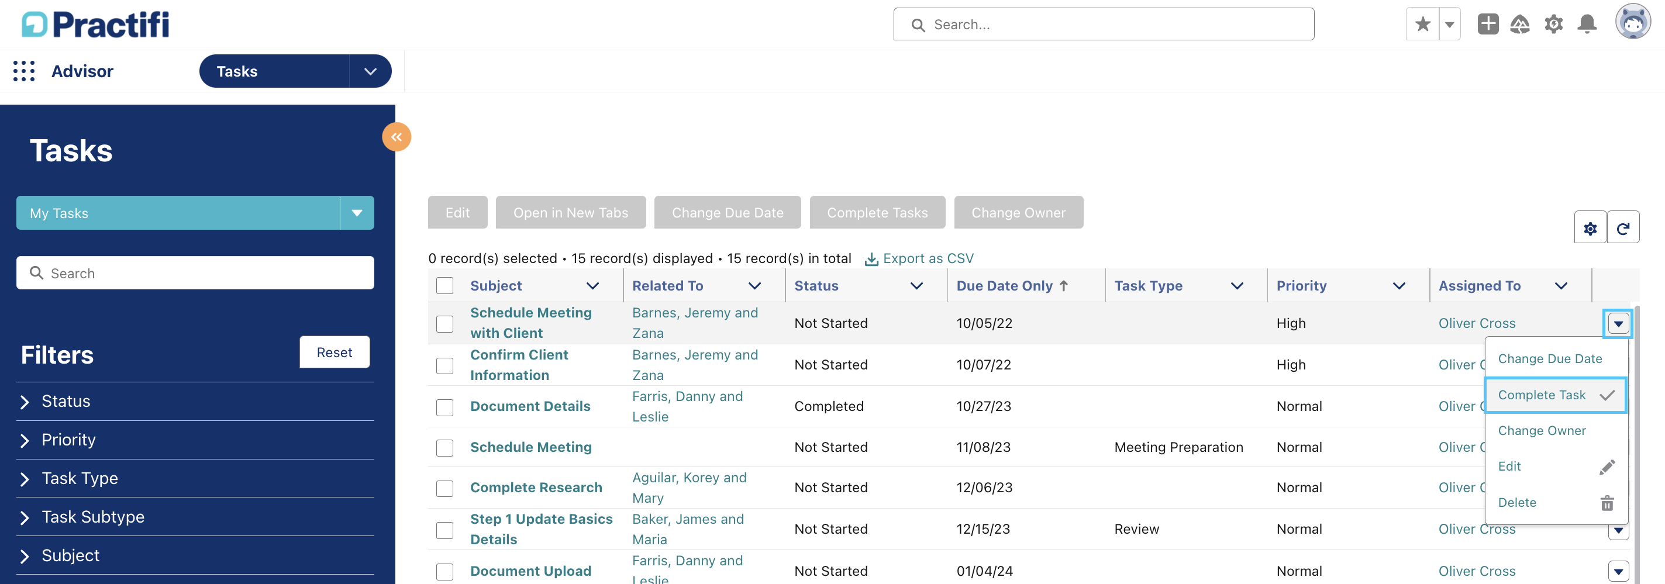View the notifications bell
The height and width of the screenshot is (584, 1665).
tap(1587, 24)
